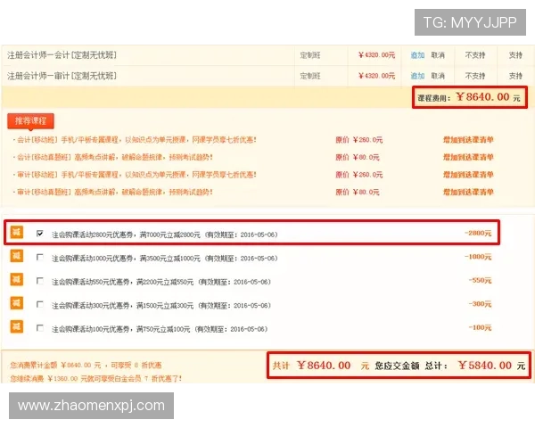This screenshot has width=535, height=428.
Task: Add 会计[移动真题班] course to selection list
Action: point(468,157)
